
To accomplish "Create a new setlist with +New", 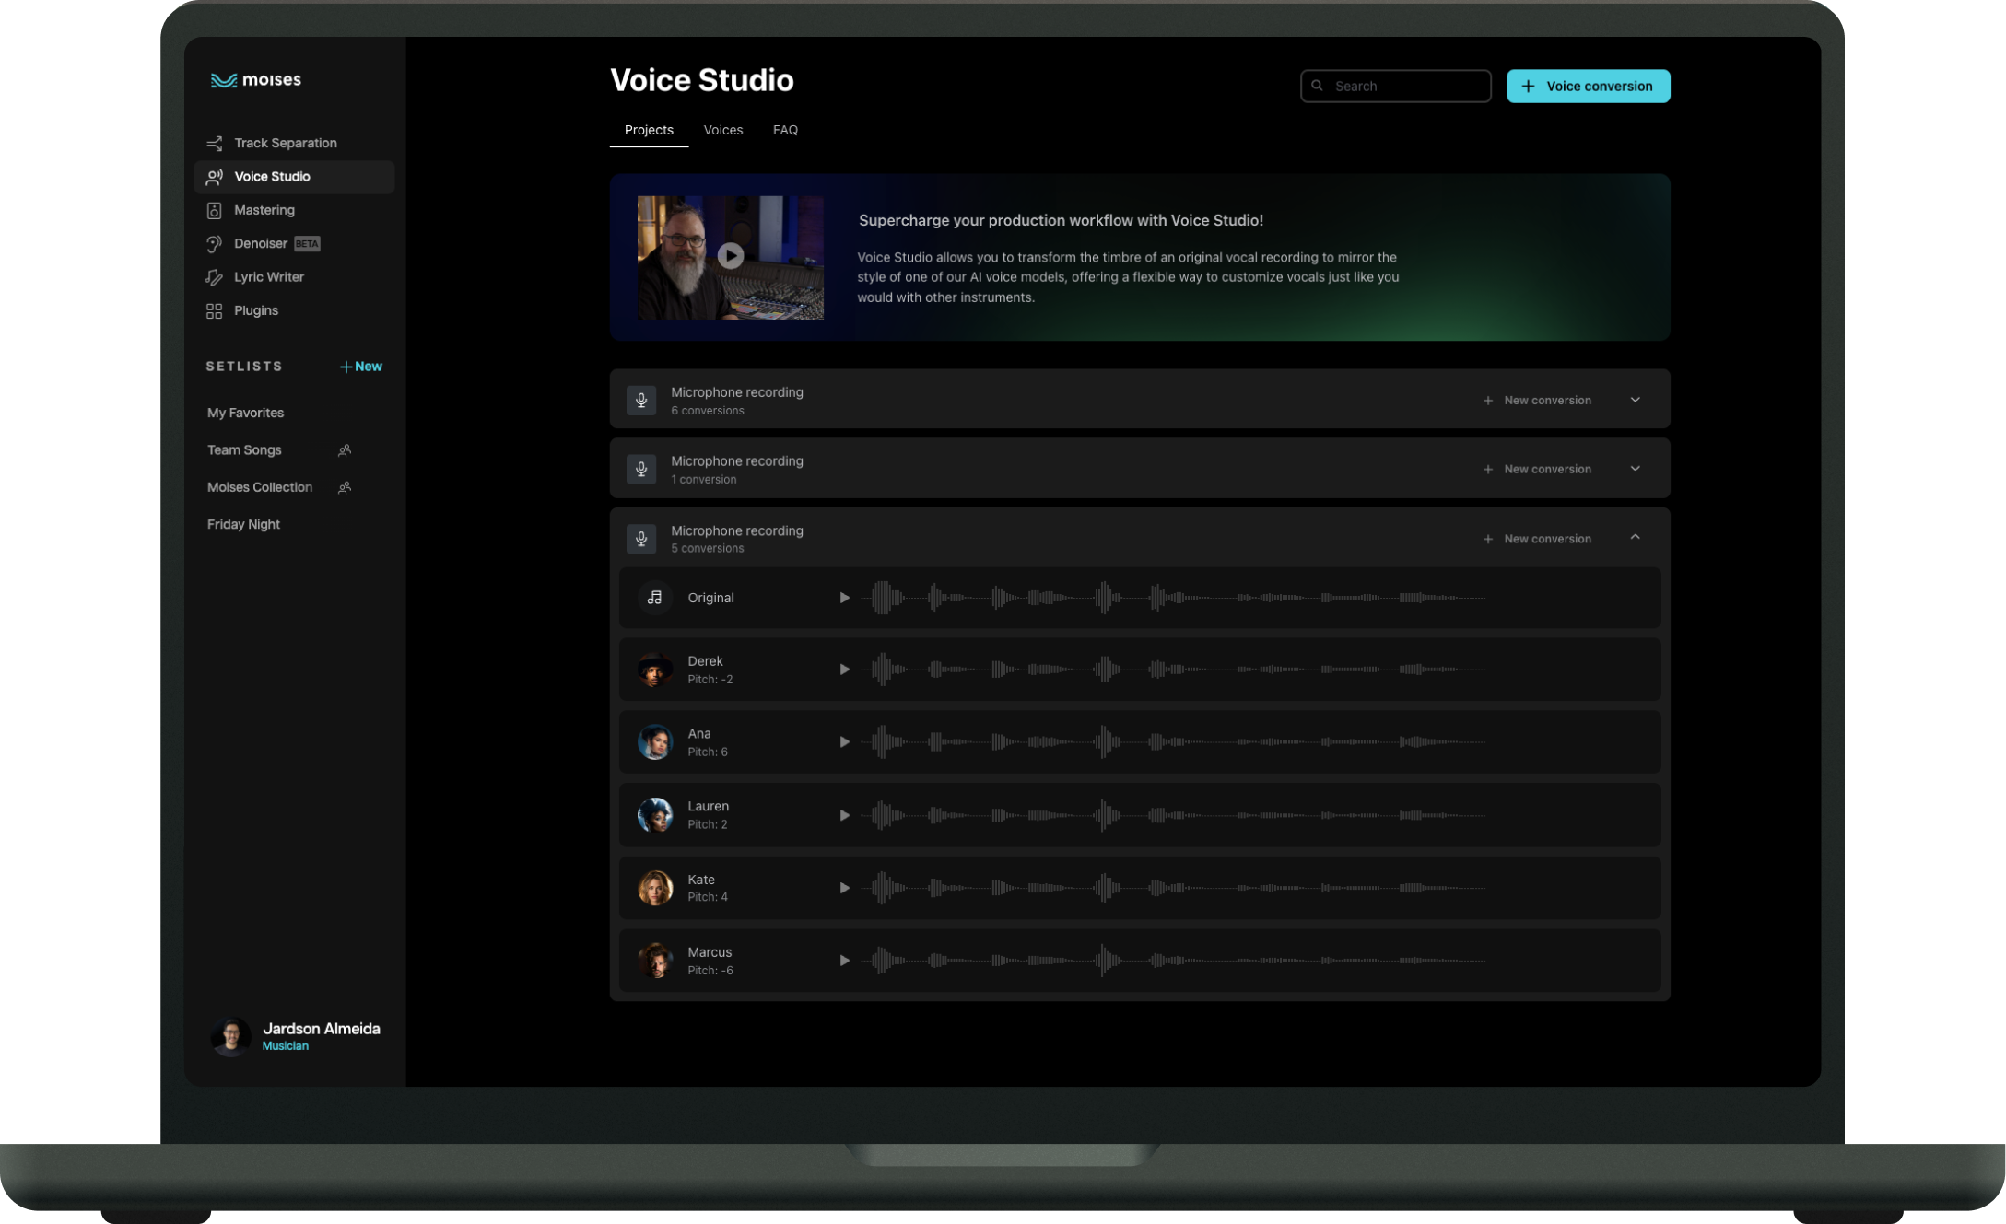I will [x=361, y=367].
